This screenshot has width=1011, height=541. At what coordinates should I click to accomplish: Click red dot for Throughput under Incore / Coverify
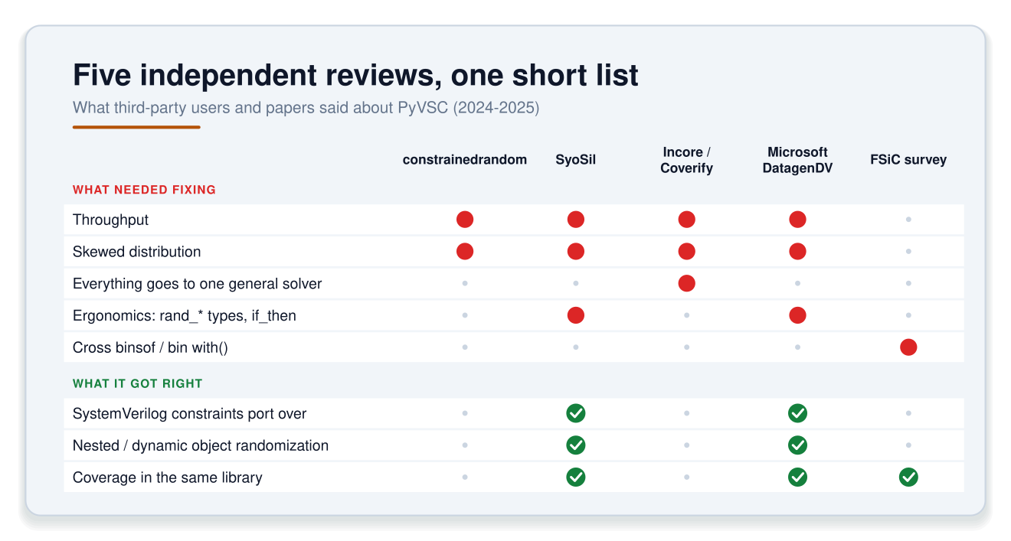(687, 220)
